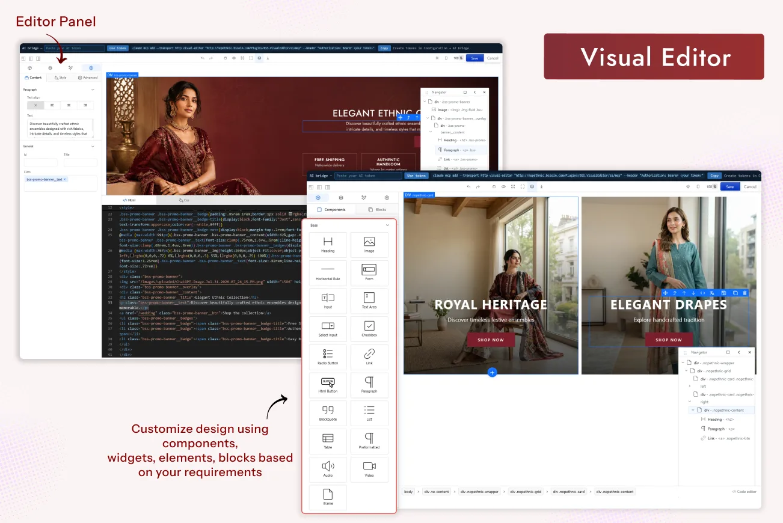Switch to the Css code tab
The height and width of the screenshot is (523, 783).
tap(184, 200)
